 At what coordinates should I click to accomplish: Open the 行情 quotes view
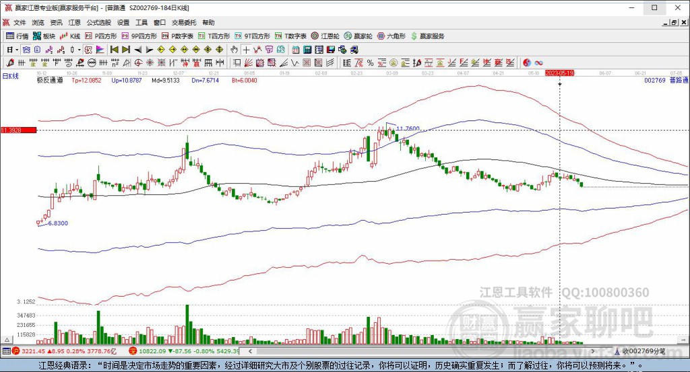18,36
